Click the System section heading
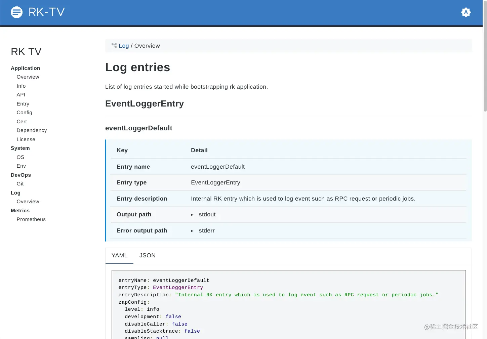The width and height of the screenshot is (487, 339). [20, 148]
